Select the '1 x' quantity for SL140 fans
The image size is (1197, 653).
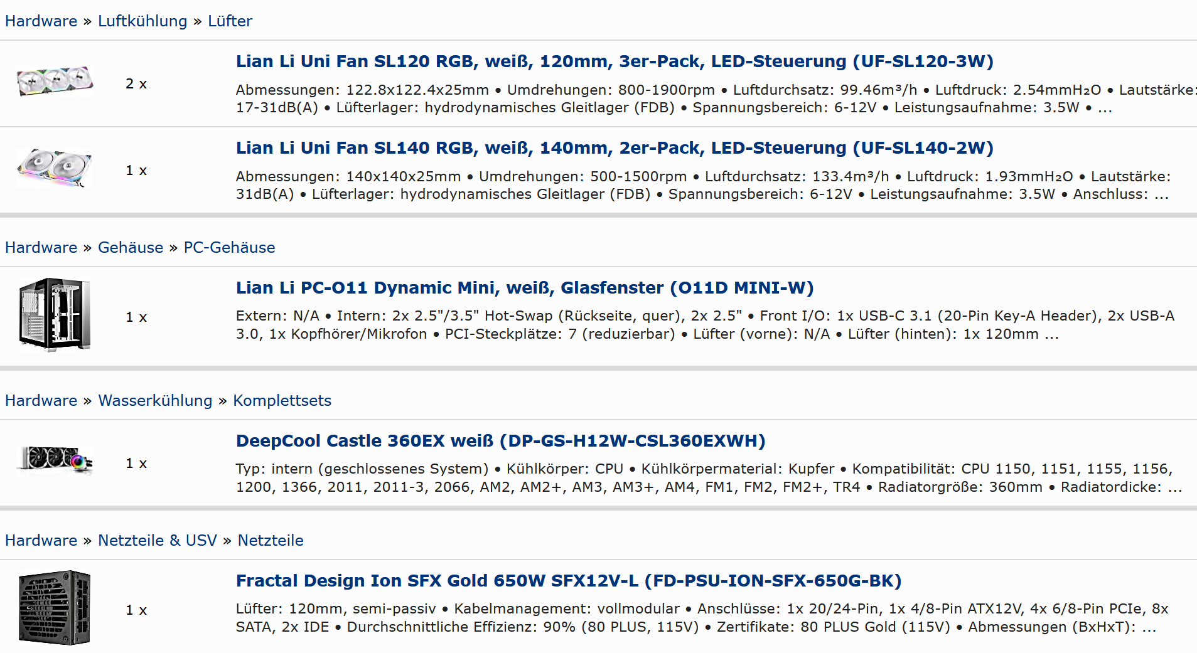pyautogui.click(x=136, y=170)
